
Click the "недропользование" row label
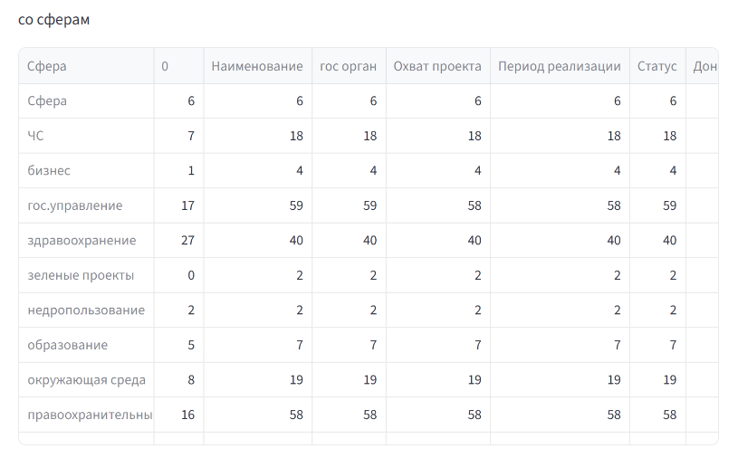[86, 310]
